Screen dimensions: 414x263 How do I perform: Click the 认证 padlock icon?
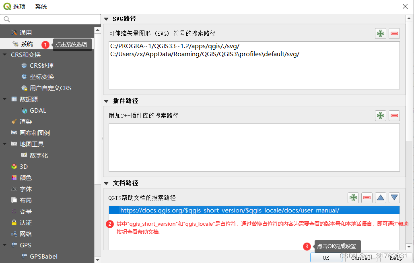click(x=14, y=223)
